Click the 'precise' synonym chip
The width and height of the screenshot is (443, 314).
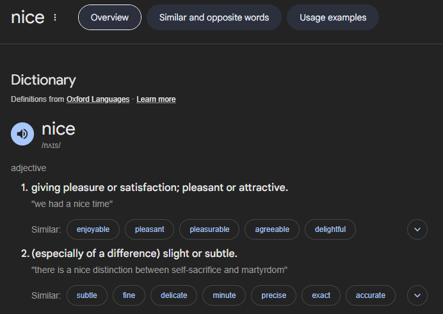click(273, 295)
